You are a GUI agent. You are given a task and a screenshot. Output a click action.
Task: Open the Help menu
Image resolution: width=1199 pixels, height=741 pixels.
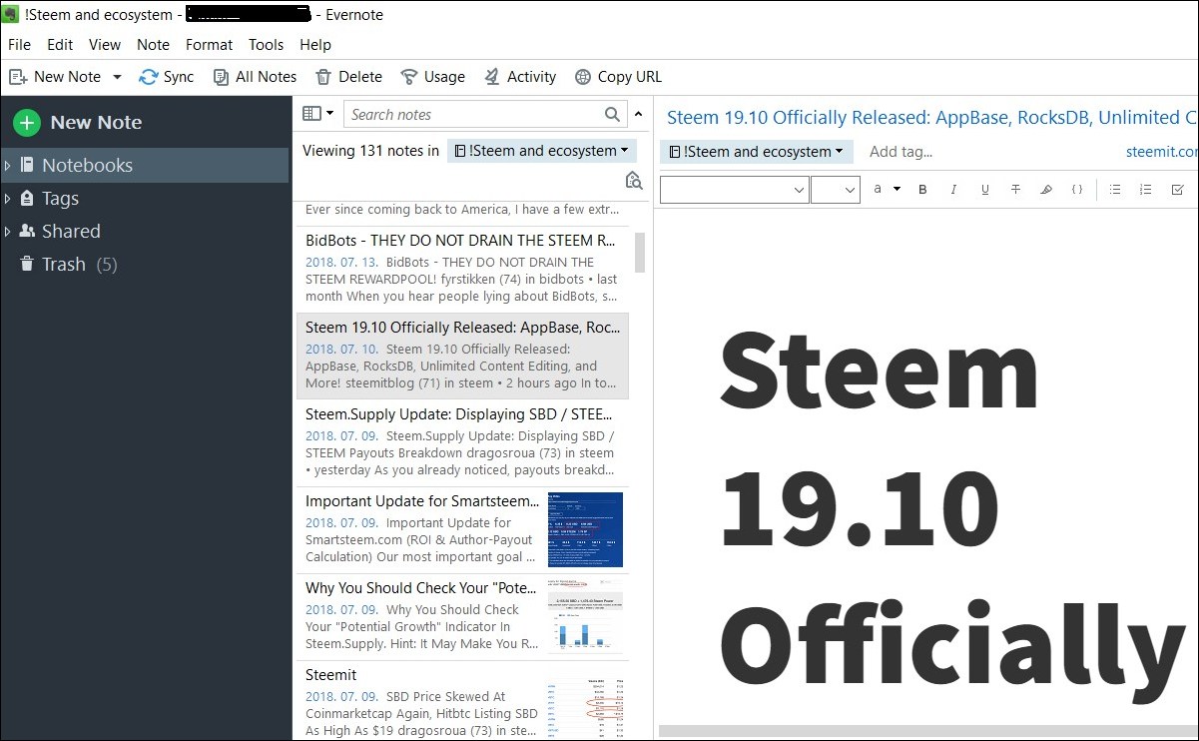315,45
